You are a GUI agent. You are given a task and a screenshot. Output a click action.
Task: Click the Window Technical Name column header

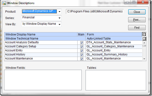(45, 39)
